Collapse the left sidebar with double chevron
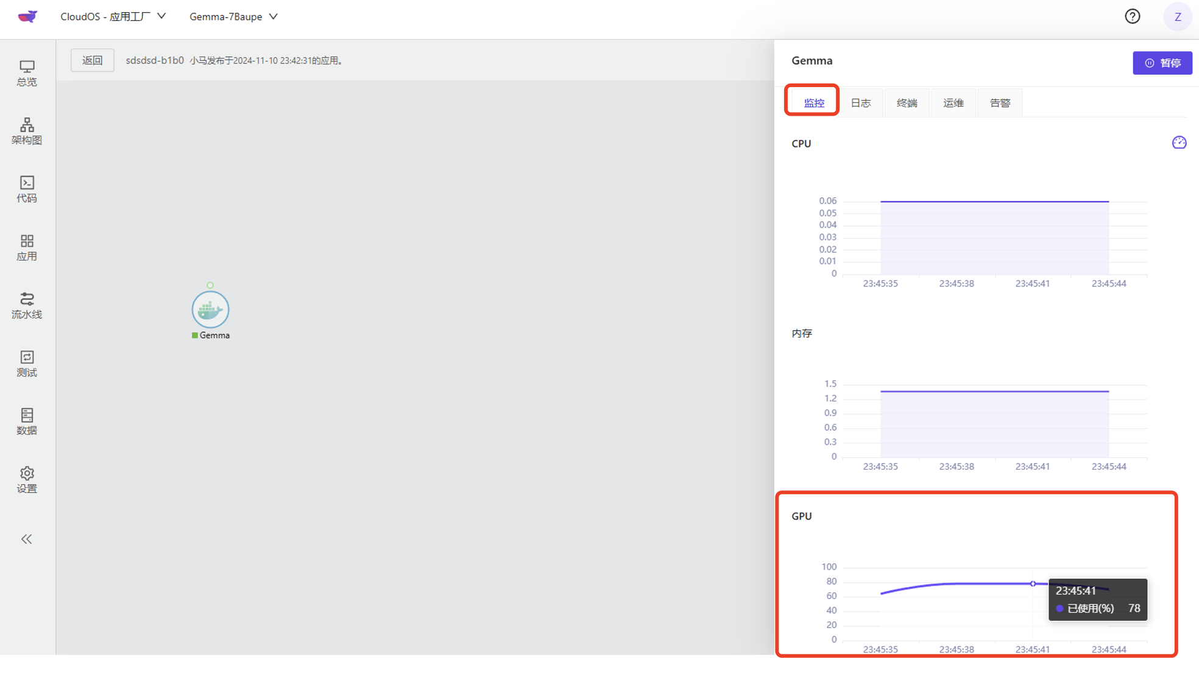The image size is (1199, 675). click(27, 539)
